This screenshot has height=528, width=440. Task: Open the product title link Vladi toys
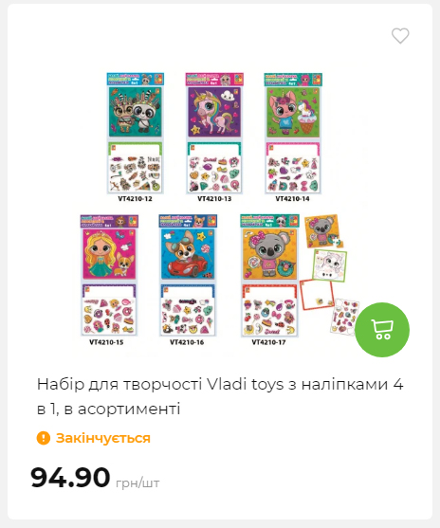220,396
